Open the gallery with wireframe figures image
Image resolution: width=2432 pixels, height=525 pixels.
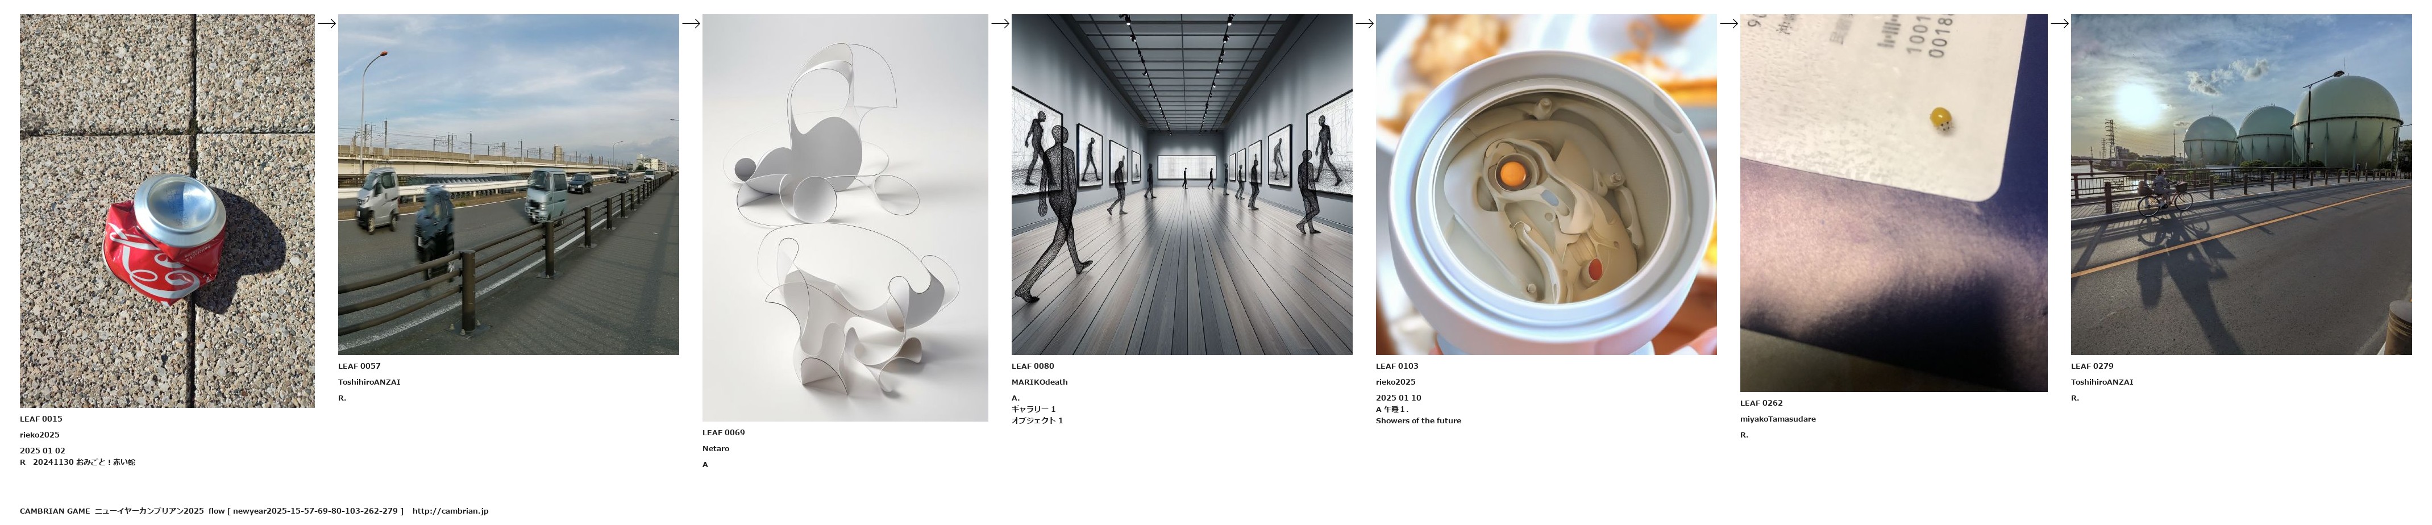(1182, 184)
